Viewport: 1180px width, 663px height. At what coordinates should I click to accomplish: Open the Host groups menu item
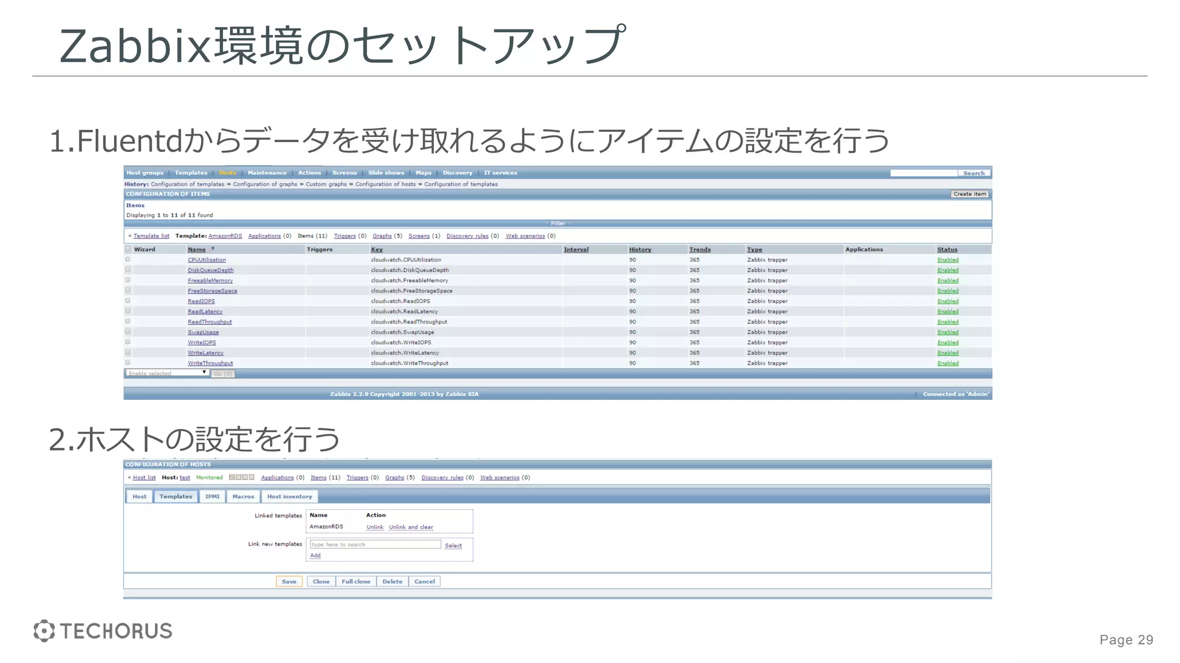[145, 173]
